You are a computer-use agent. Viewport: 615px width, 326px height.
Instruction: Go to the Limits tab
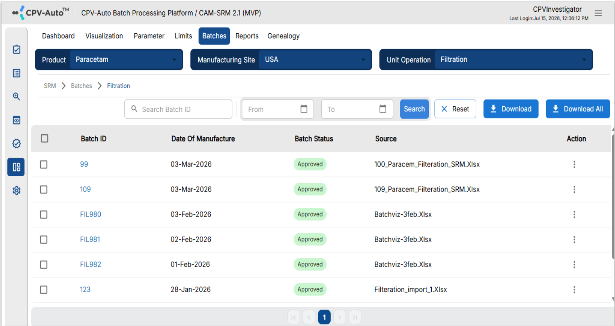[183, 36]
